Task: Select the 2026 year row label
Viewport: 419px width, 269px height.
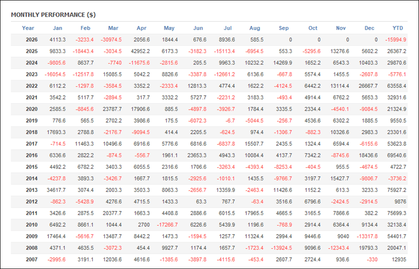Action: pos(32,40)
